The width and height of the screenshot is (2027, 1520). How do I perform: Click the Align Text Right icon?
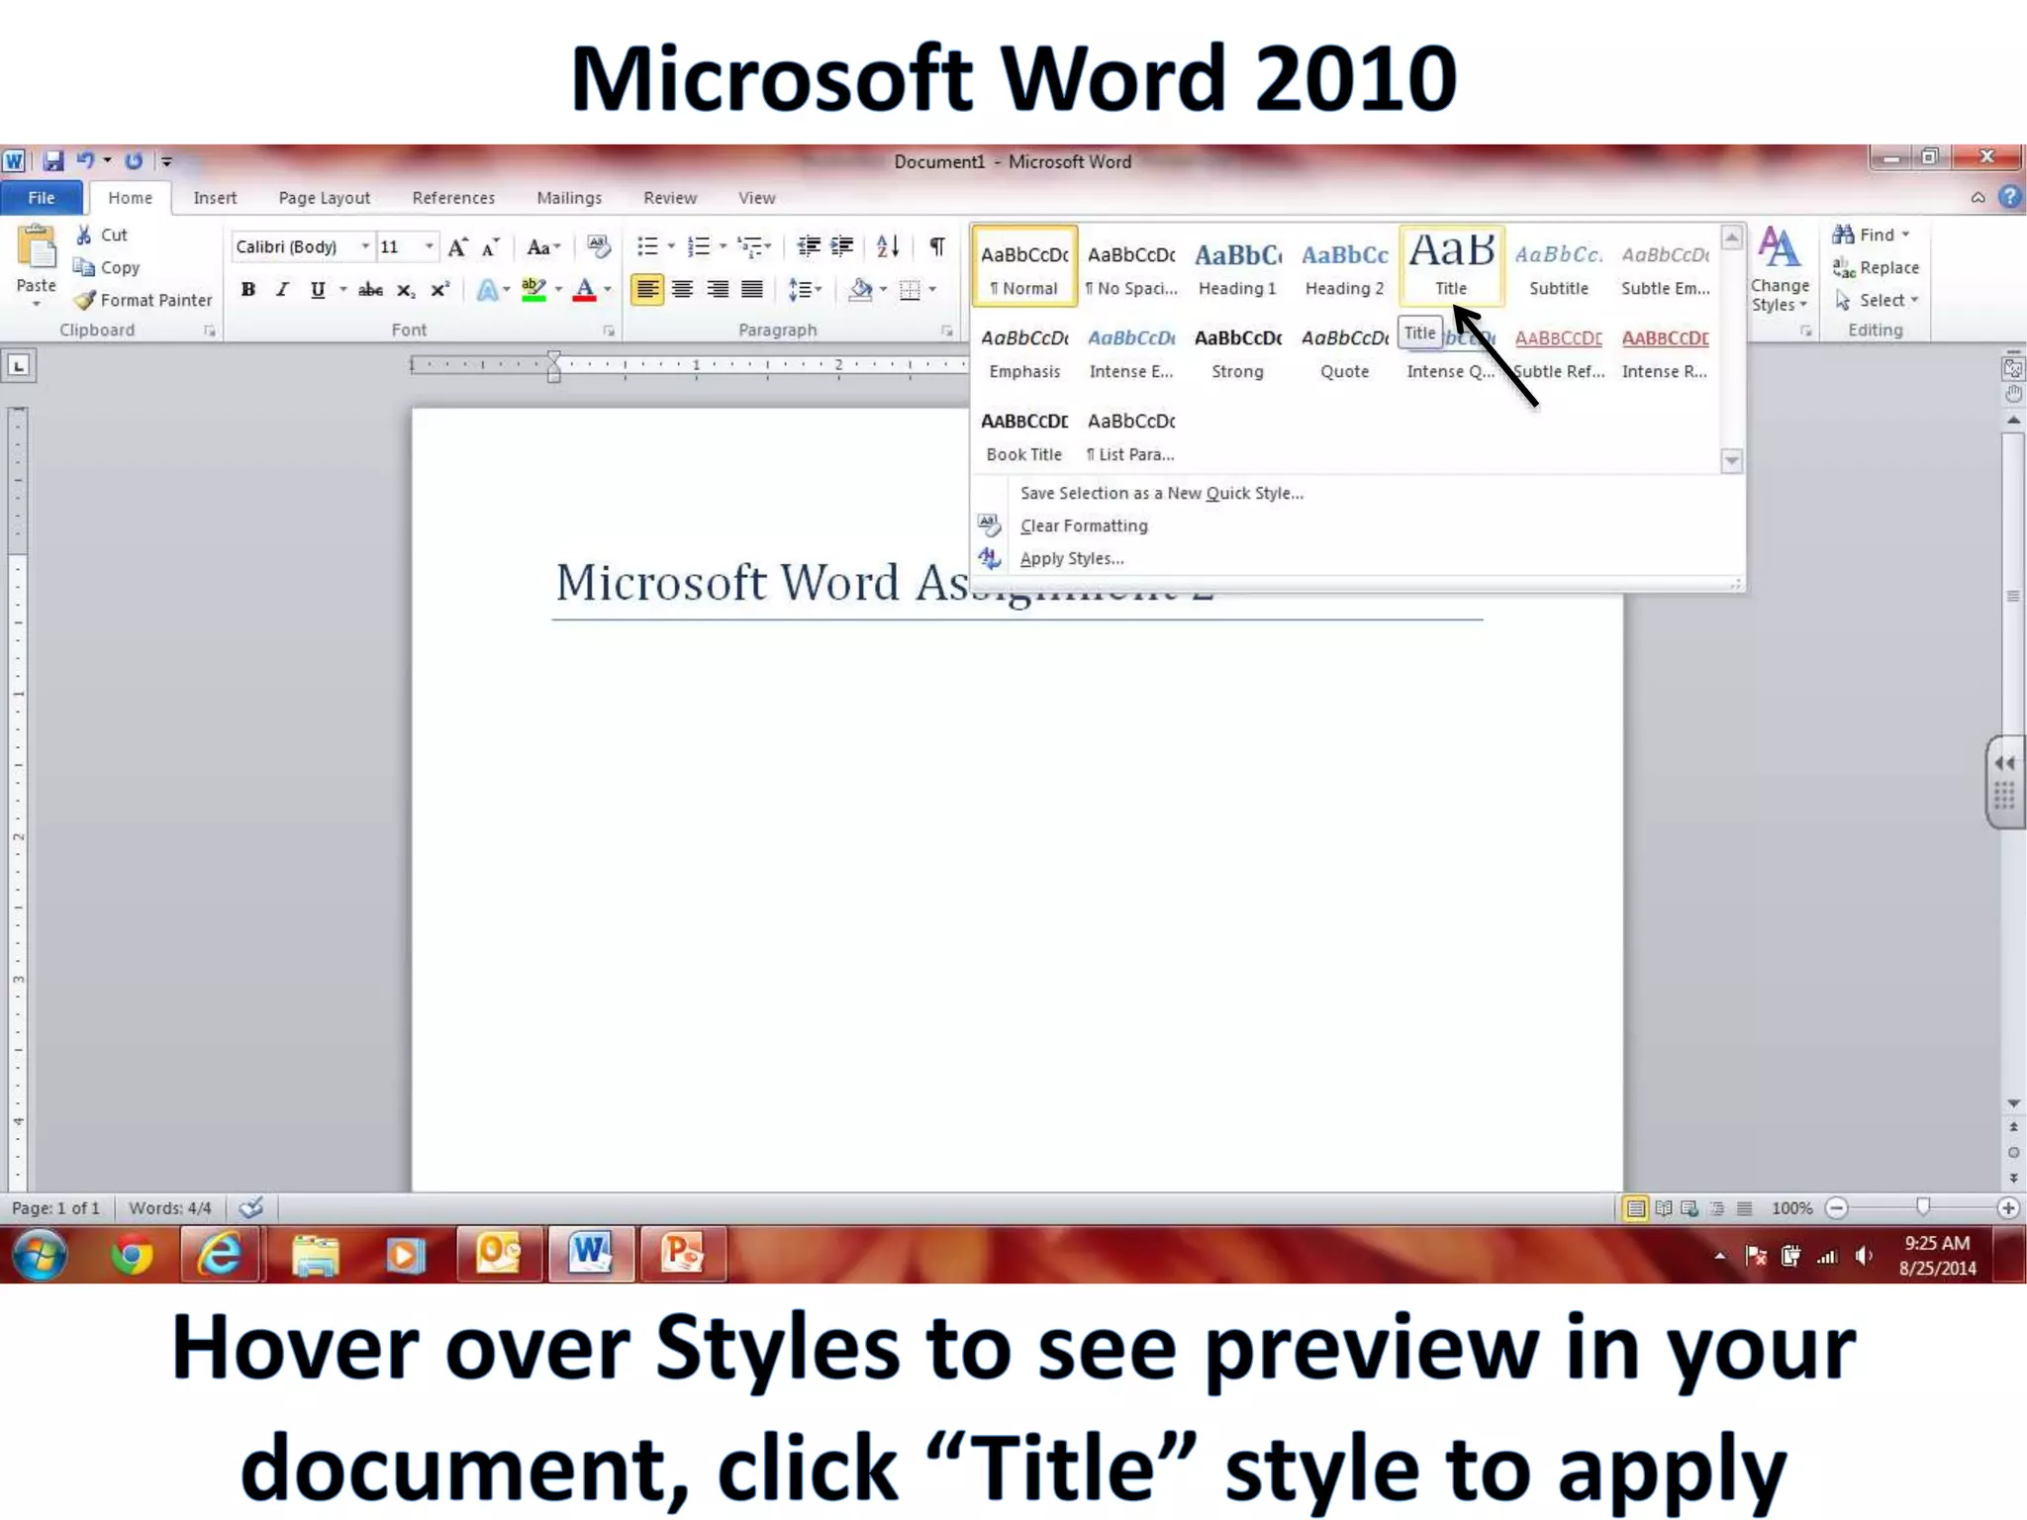[718, 290]
